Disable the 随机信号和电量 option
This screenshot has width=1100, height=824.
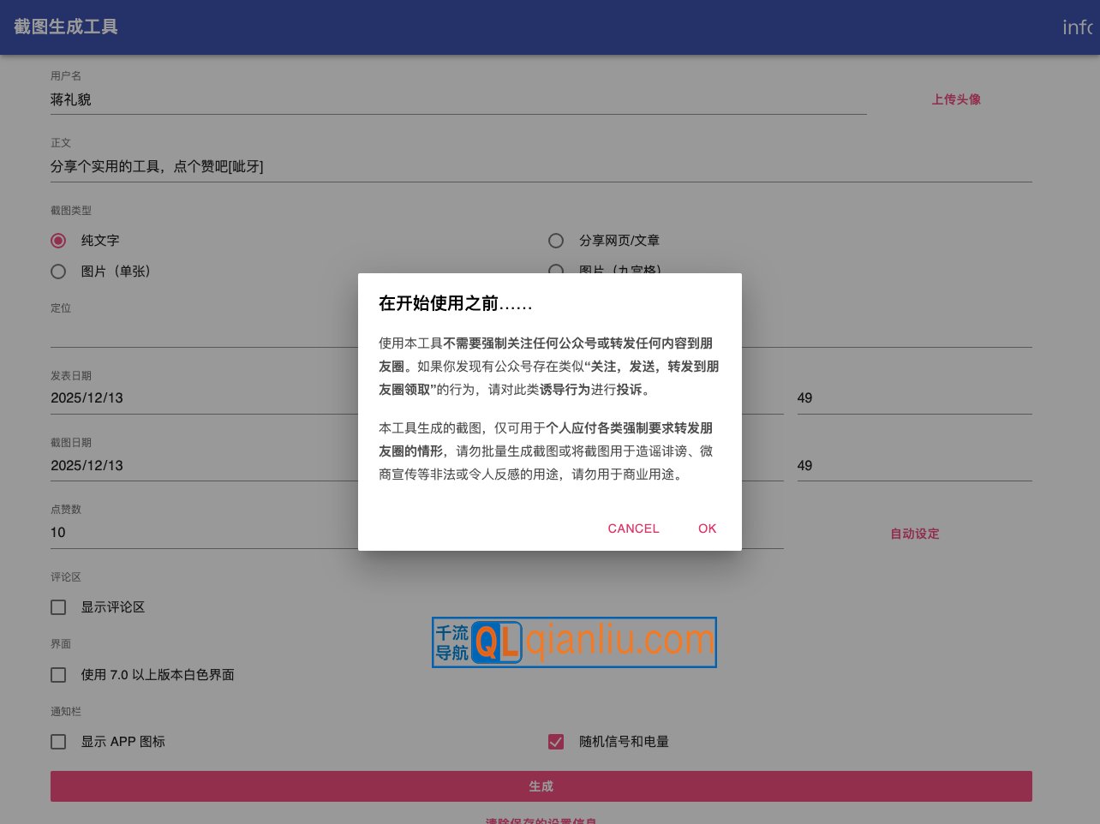(556, 742)
